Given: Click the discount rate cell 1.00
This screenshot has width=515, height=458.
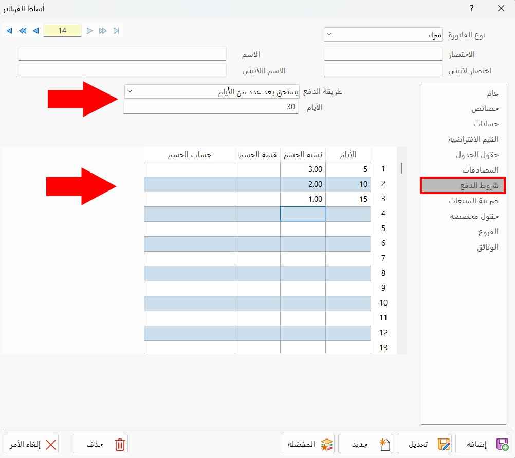Looking at the screenshot, I should tap(303, 199).
